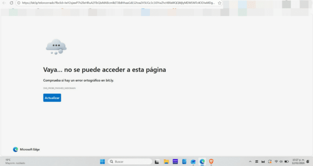Add page to favorites with the star icon

220,3
